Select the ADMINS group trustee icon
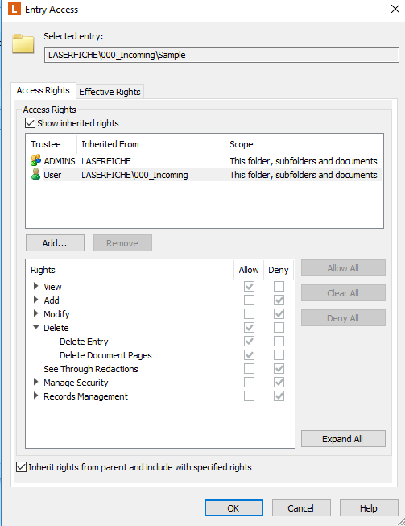 tap(36, 160)
